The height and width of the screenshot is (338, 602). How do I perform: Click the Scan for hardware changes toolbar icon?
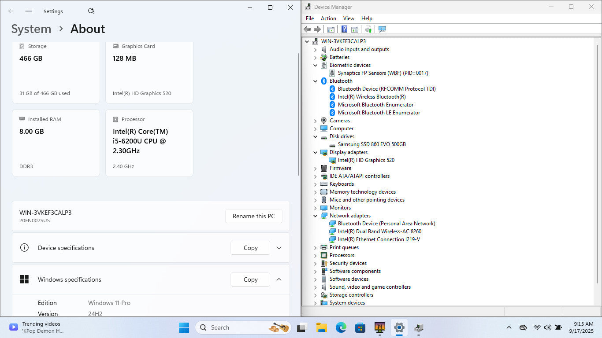tap(382, 29)
